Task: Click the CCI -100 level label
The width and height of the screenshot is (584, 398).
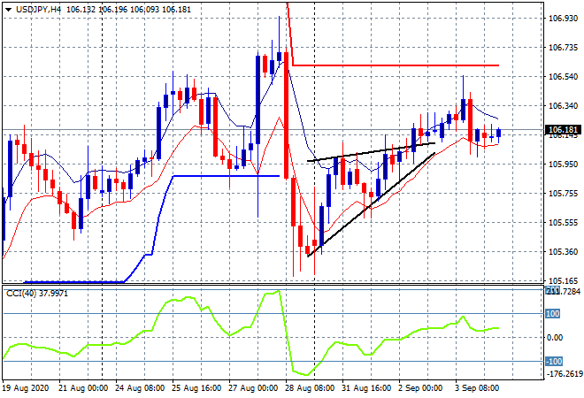Action: (x=554, y=361)
